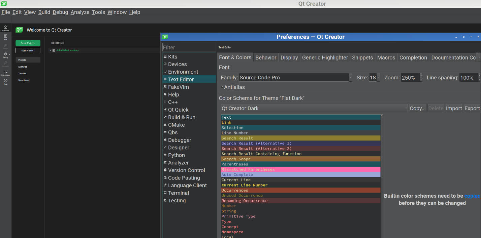Open the Build menu
481x238 pixels.
[x=44, y=12]
